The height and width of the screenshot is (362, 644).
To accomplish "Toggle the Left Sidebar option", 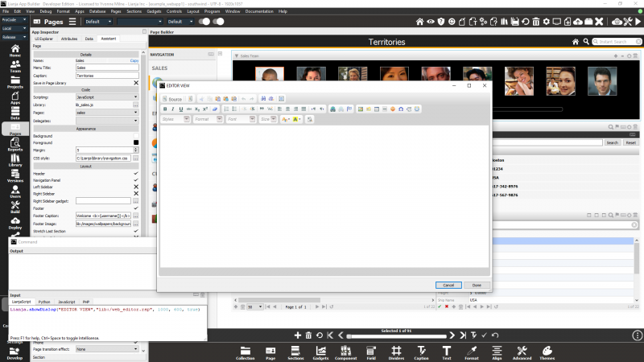I will point(136,187).
